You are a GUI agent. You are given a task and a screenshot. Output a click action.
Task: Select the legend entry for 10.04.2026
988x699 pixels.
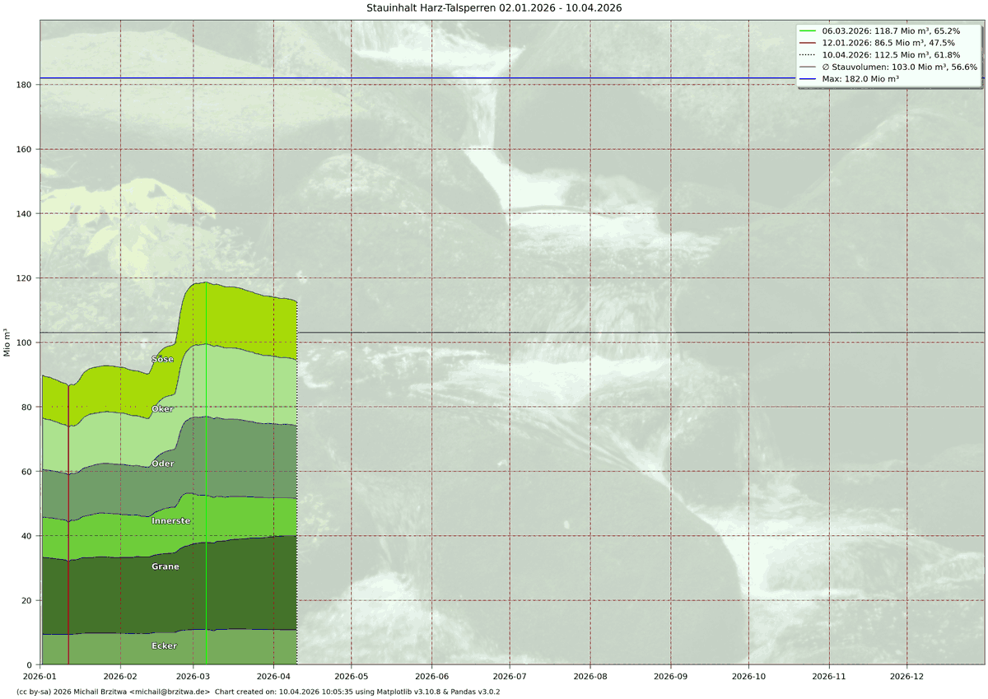pyautogui.click(x=879, y=54)
